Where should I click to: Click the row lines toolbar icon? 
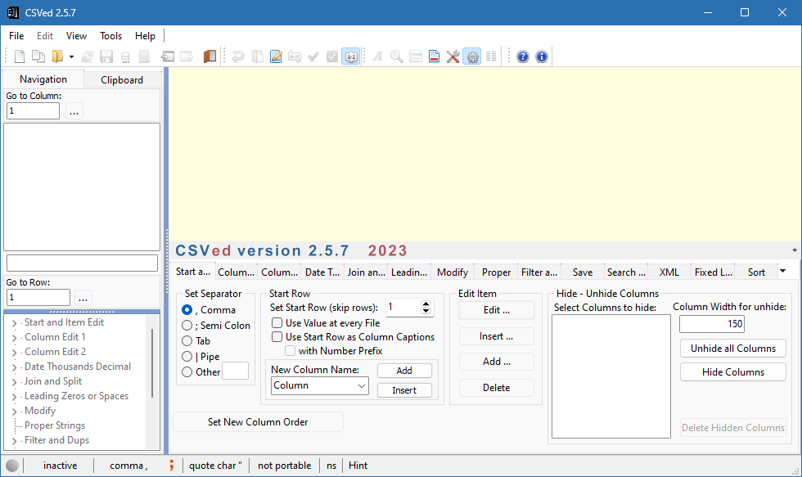tap(416, 56)
